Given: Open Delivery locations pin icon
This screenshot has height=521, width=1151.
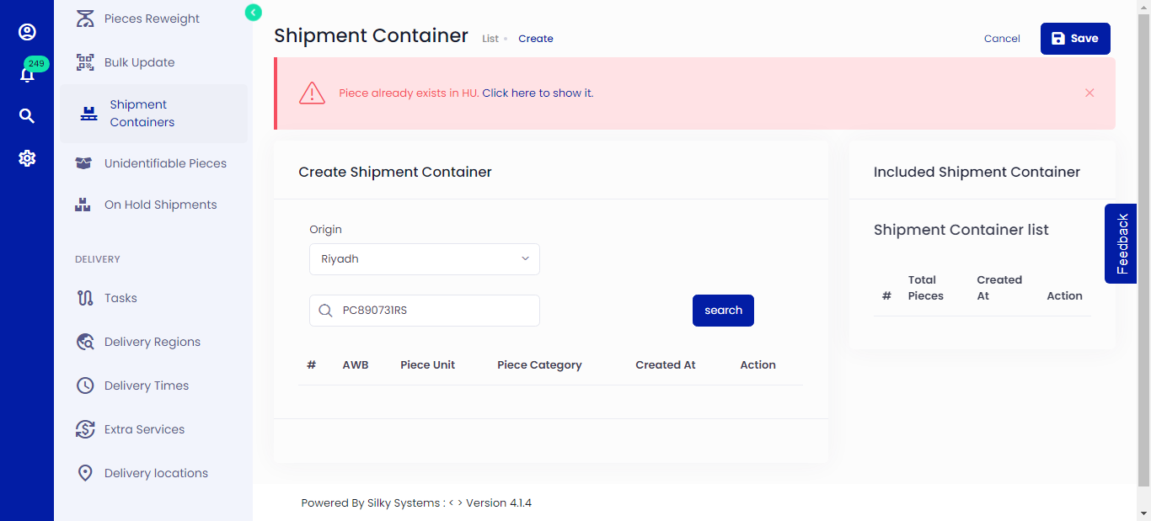Looking at the screenshot, I should pos(84,472).
